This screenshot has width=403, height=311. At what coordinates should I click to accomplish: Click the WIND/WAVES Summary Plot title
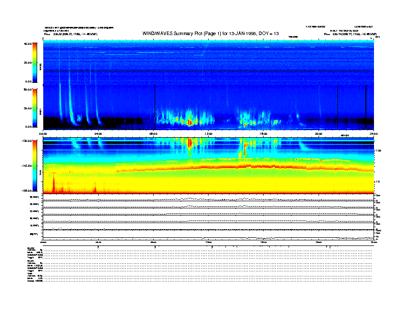pyautogui.click(x=211, y=34)
